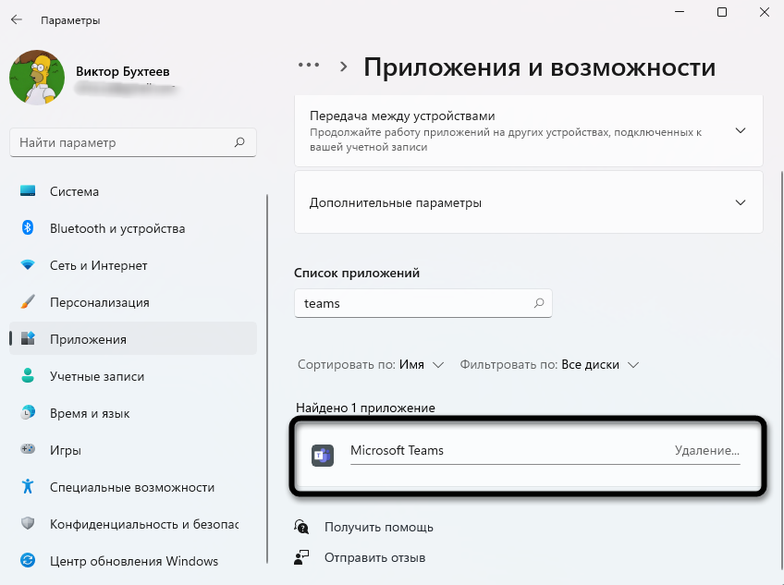Expand "Дополнительные параметры" chevron
This screenshot has height=585, width=784.
(x=741, y=202)
